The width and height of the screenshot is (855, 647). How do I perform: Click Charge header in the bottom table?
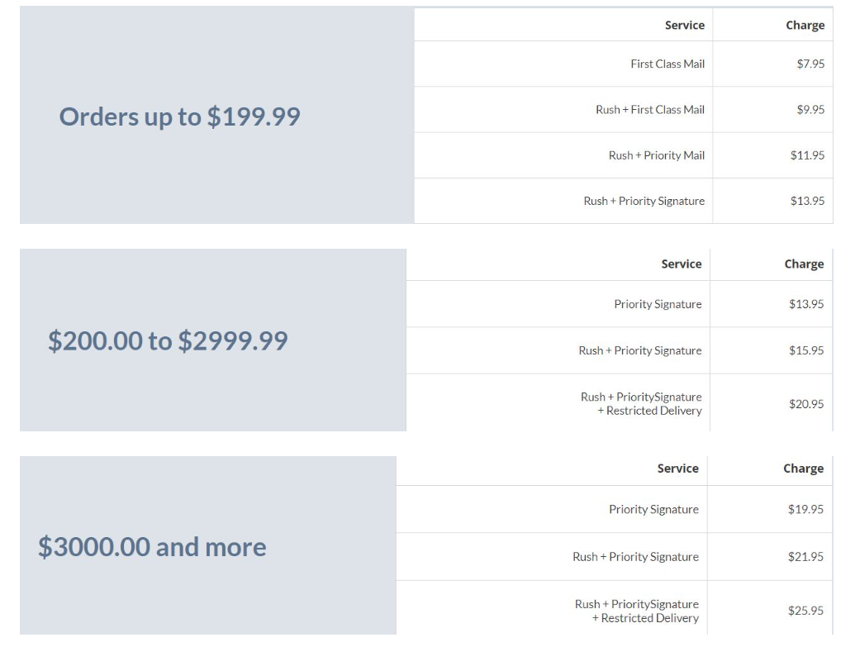(803, 469)
